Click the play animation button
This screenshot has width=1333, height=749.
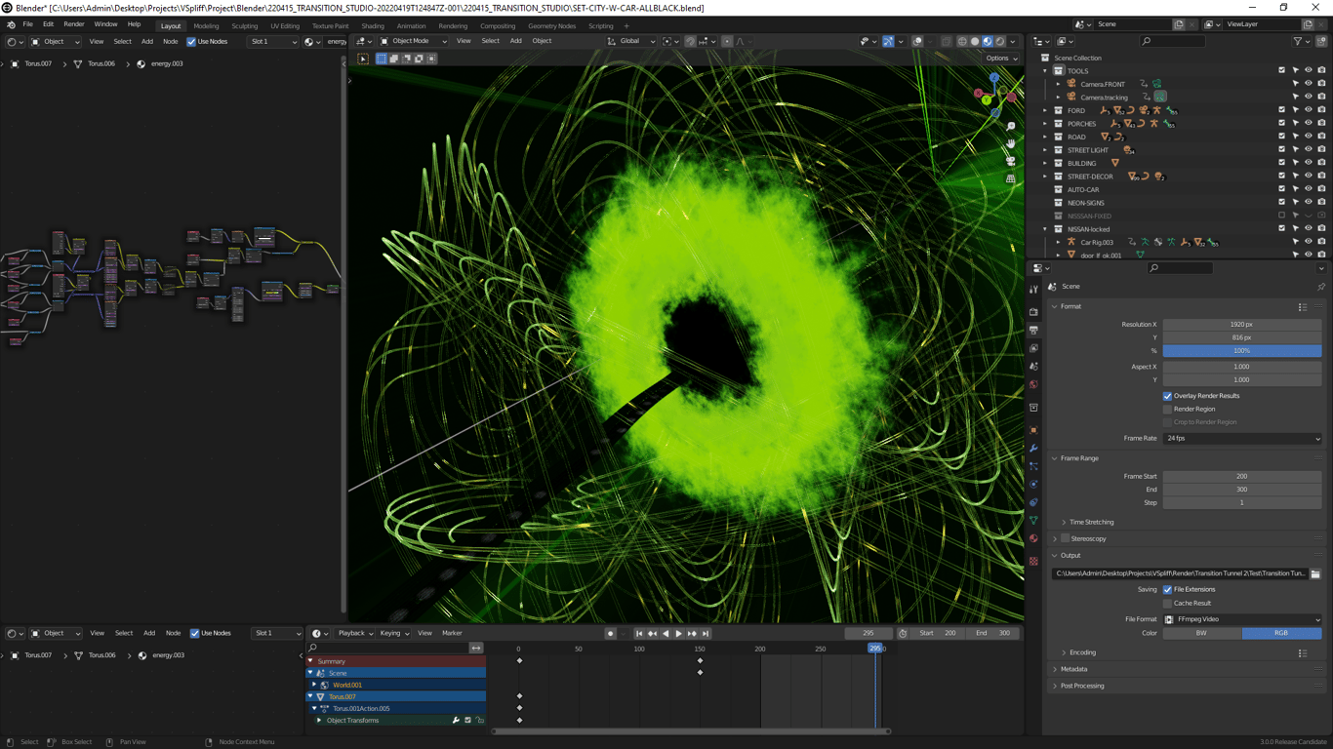[x=679, y=634]
